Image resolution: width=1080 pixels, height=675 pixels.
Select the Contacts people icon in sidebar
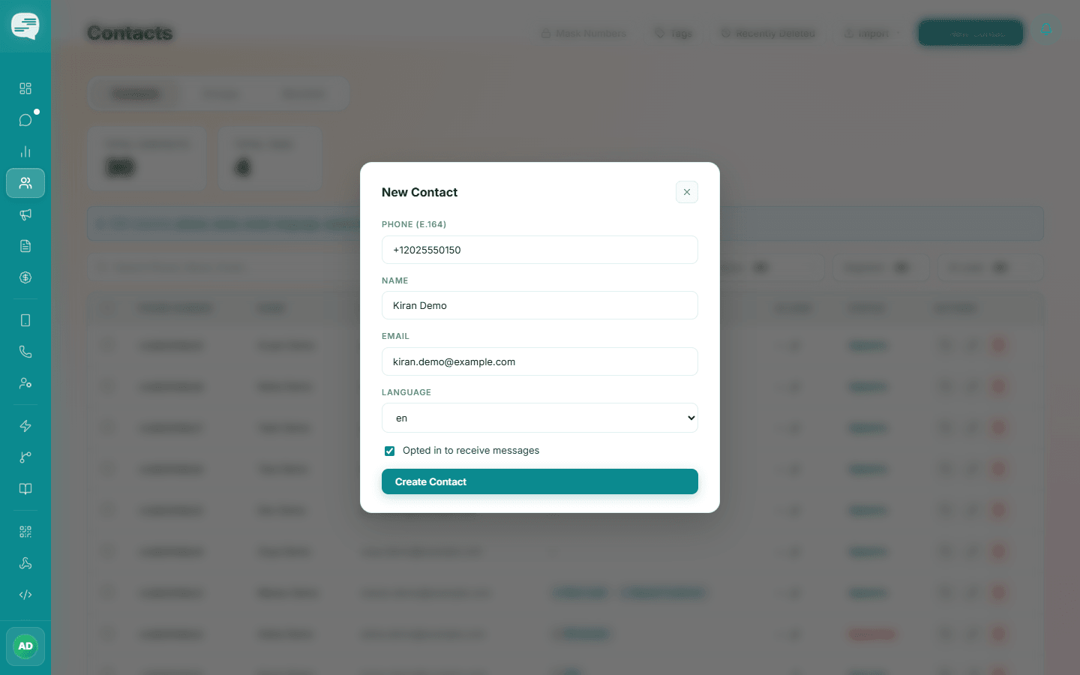point(25,183)
